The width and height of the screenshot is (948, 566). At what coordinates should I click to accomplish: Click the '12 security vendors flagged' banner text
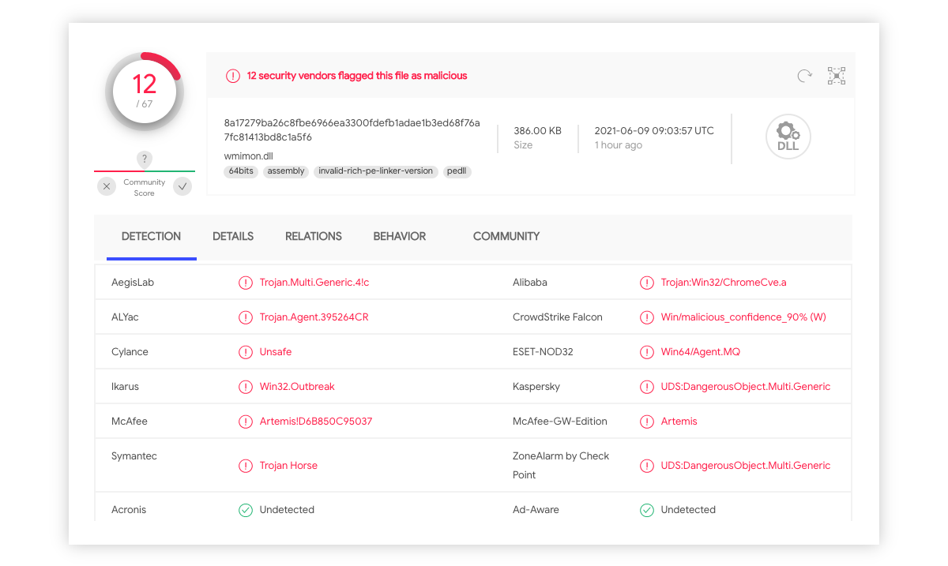pos(357,76)
